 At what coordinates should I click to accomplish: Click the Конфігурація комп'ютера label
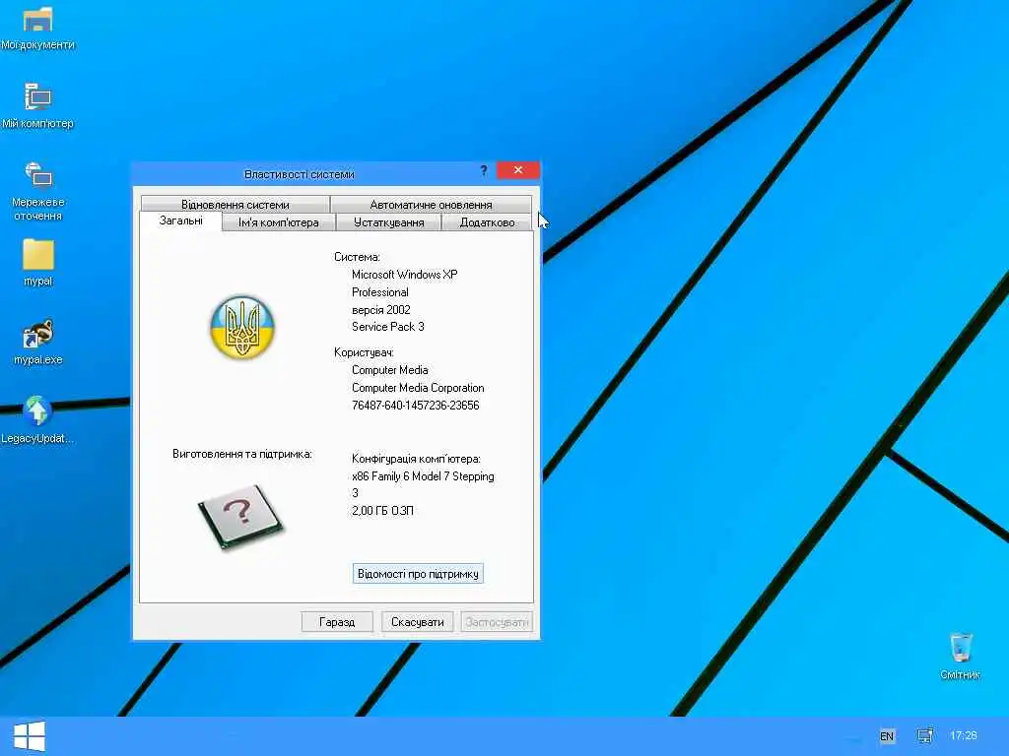point(416,459)
